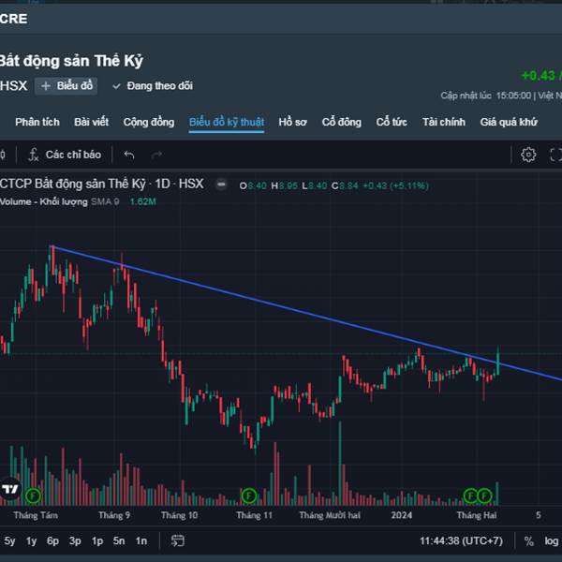562x562 pixels.
Task: Toggle fullscreen chart mode icon
Action: pos(555,155)
